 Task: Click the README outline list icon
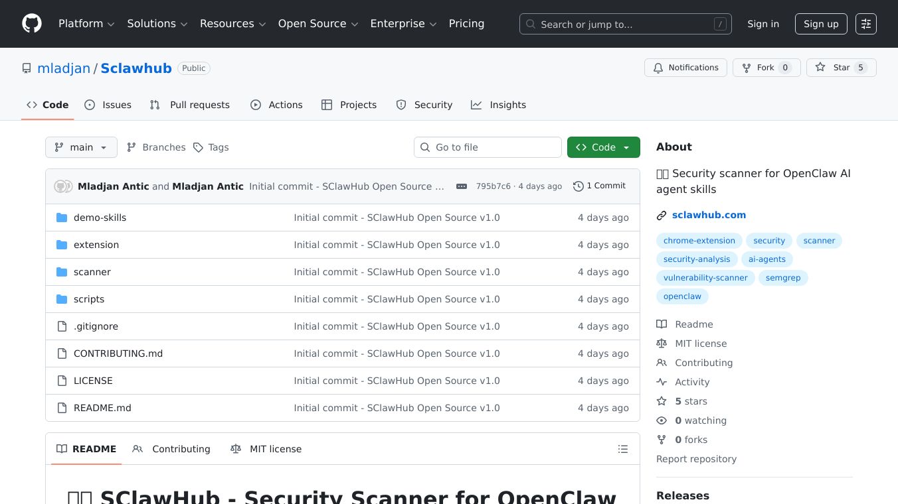[x=622, y=449]
